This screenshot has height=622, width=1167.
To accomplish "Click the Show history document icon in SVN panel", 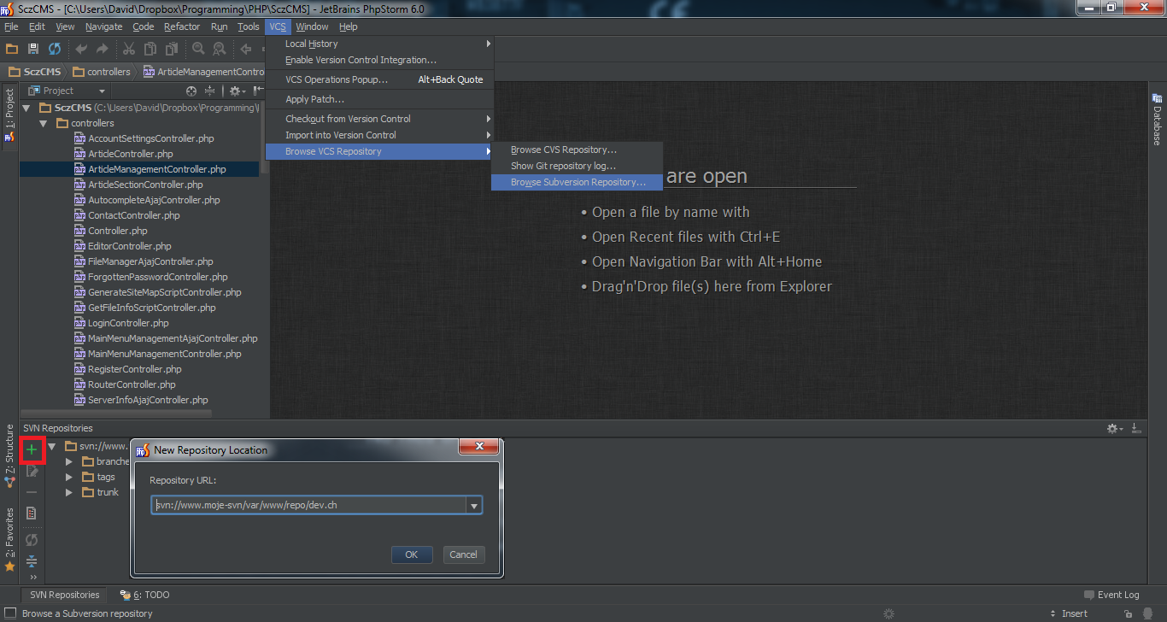I will click(x=32, y=513).
